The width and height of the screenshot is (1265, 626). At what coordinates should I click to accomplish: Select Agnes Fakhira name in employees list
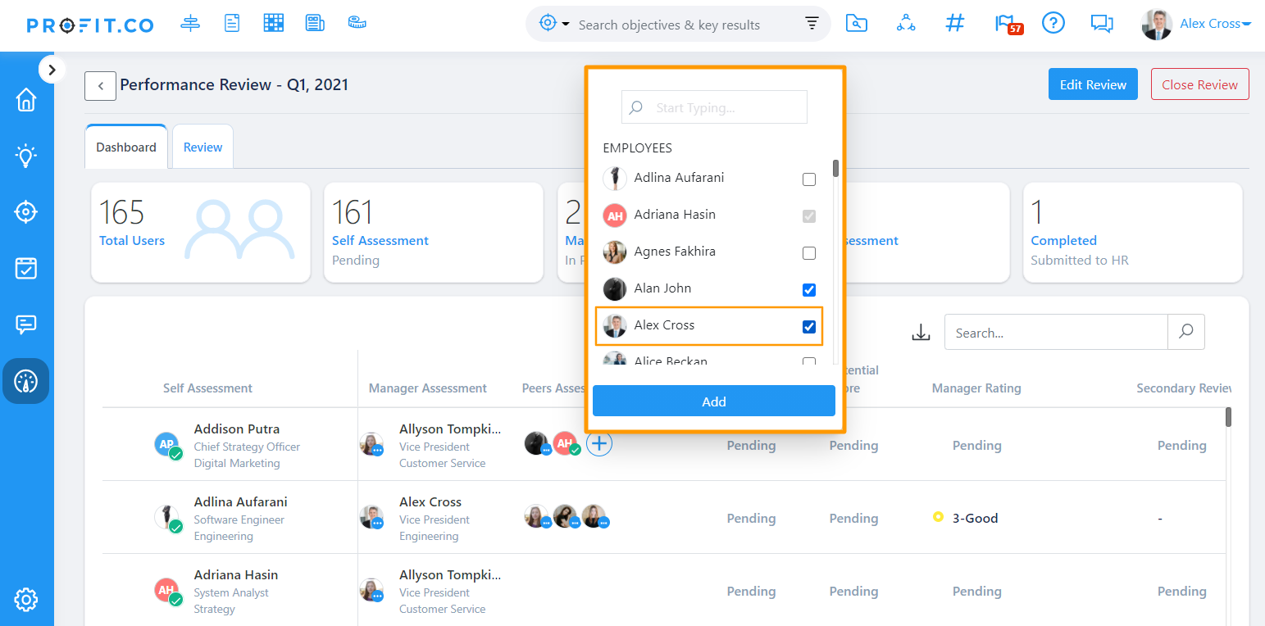click(x=675, y=252)
